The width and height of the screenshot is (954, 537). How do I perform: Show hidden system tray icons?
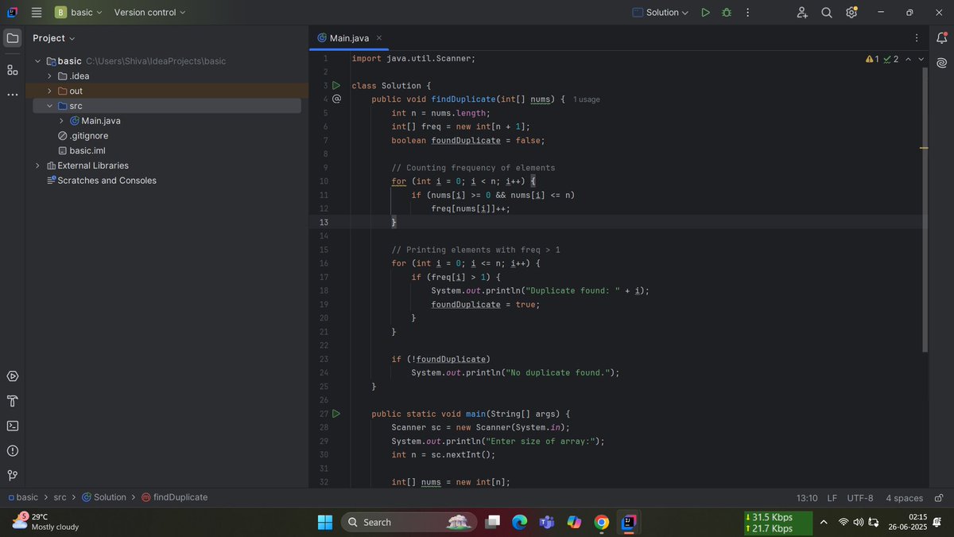(824, 522)
